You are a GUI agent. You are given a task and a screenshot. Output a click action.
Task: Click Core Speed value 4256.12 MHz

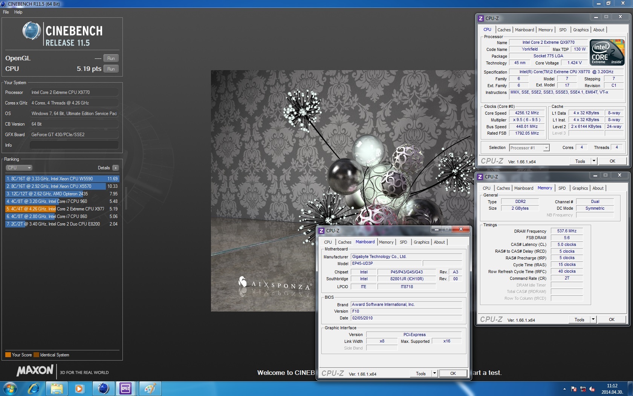(x=527, y=113)
